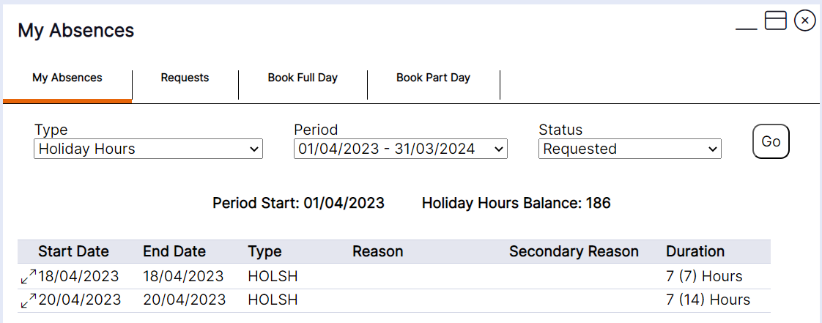Screen dimensions: 822x323
Task: Click the Start Date column header
Action: (73, 251)
